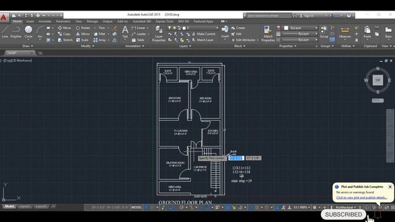
Task: Choose the Mirror tool
Action: coord(83,34)
